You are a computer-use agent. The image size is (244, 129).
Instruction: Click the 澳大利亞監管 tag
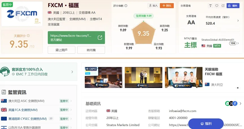point(56,19)
